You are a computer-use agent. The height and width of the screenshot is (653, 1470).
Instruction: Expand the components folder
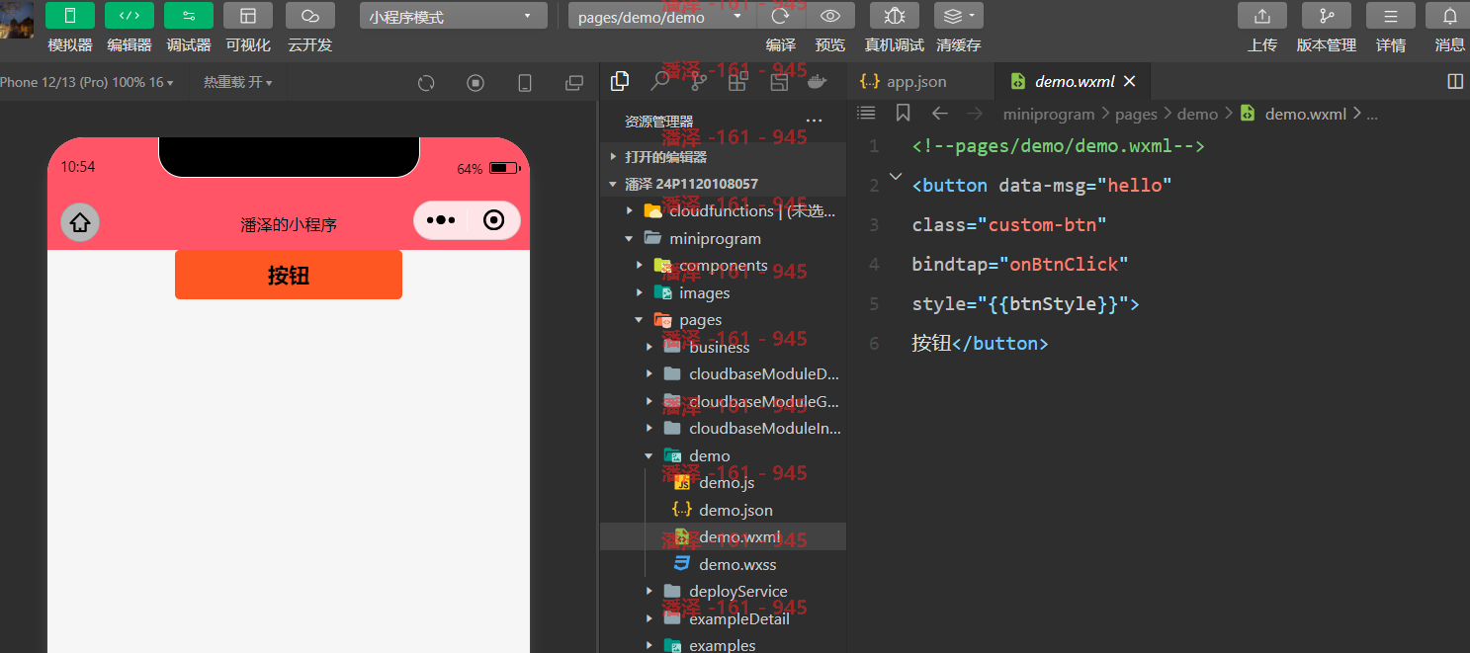pyautogui.click(x=723, y=265)
